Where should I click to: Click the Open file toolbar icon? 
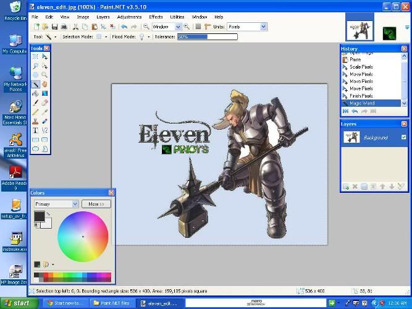[45, 27]
